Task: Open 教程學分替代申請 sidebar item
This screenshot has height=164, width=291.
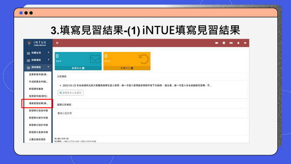Action: pos(38,118)
